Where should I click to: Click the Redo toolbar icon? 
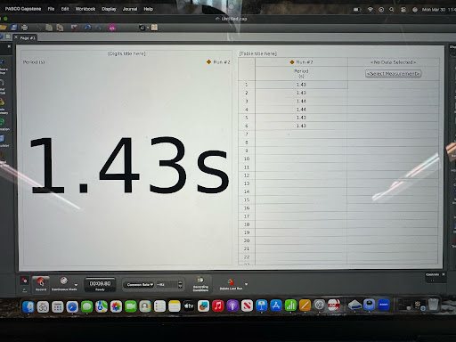click(98, 28)
